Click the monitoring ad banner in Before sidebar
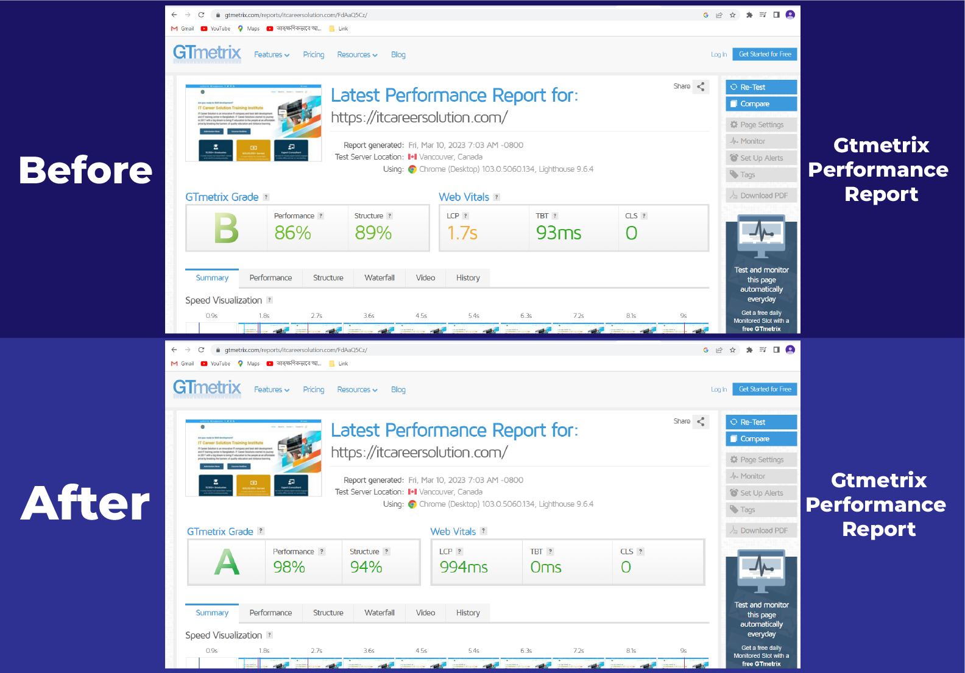Image resolution: width=965 pixels, height=673 pixels. (762, 274)
